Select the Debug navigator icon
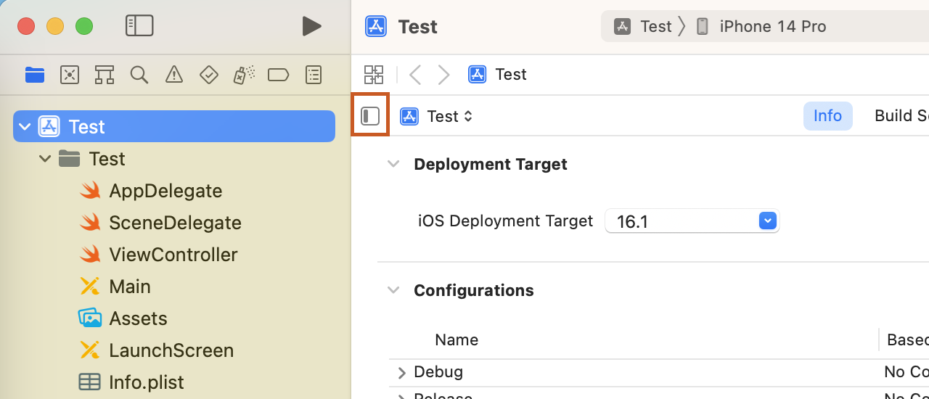929x399 pixels. [244, 75]
